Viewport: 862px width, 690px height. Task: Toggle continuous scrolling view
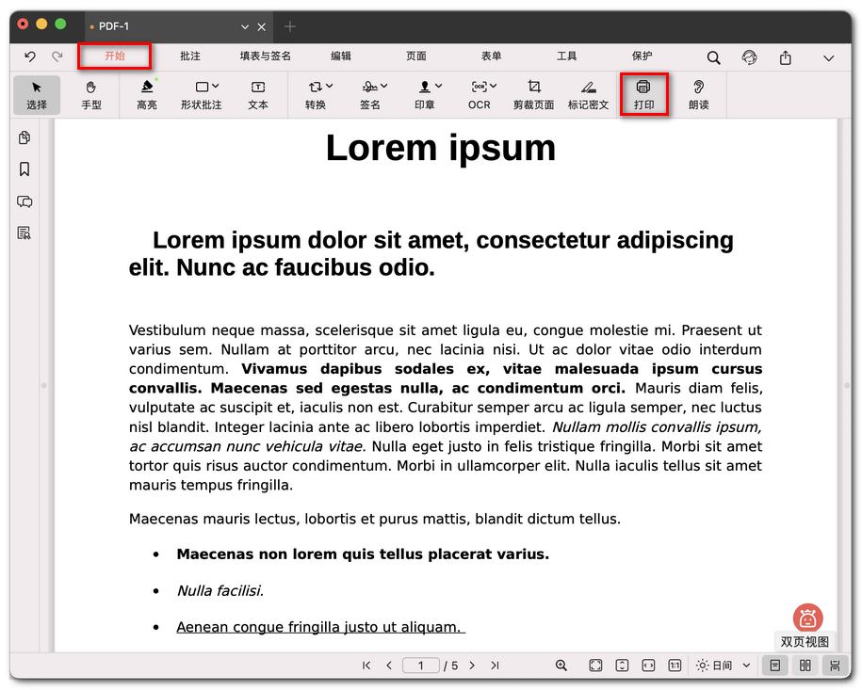[x=835, y=666]
